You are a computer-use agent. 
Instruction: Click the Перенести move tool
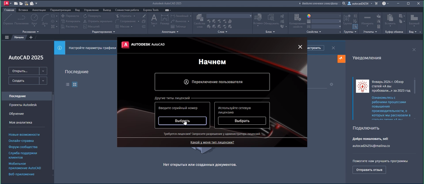click(70, 16)
